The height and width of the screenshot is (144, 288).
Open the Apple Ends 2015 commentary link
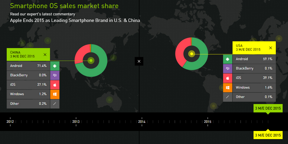tap(75, 20)
